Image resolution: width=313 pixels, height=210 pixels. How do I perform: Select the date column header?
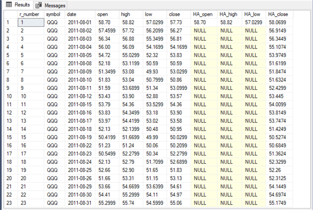pyautogui.click(x=80, y=14)
